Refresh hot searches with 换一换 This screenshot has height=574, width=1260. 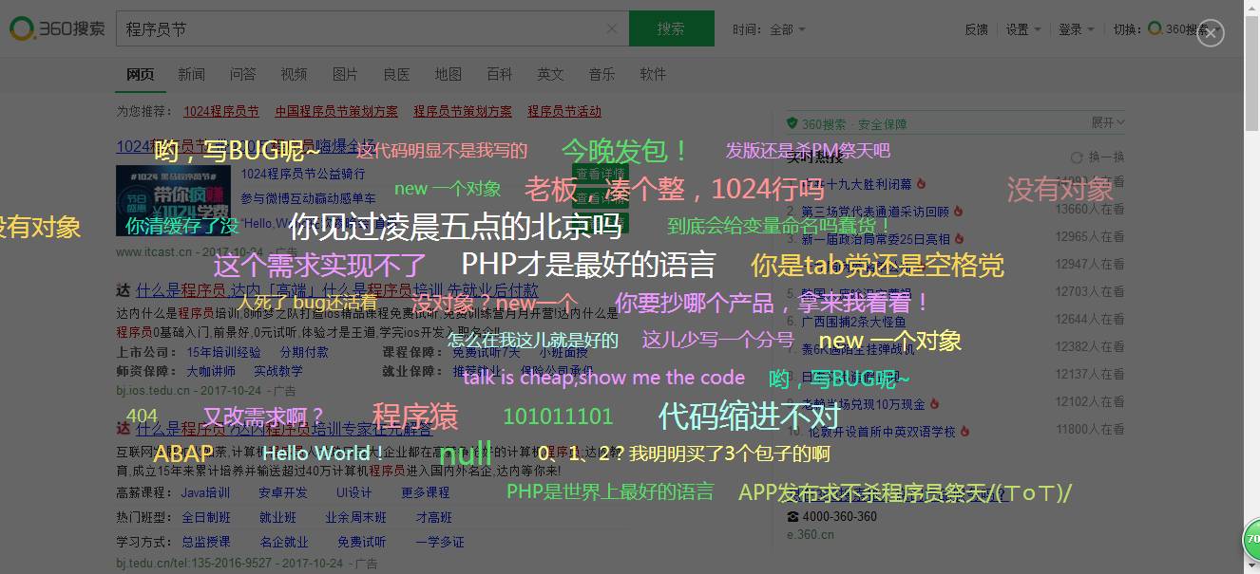[1098, 157]
